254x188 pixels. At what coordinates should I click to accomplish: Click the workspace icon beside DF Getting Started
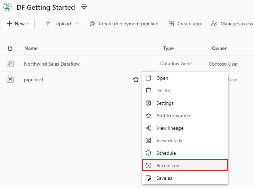click(x=7, y=7)
